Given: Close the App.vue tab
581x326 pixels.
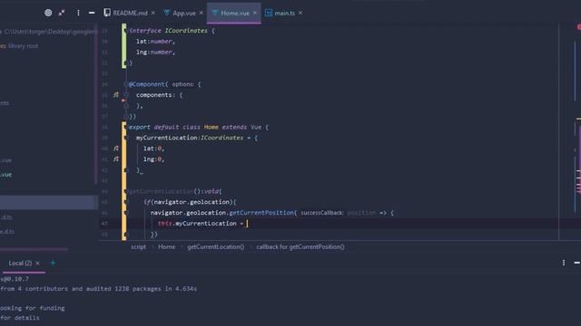Looking at the screenshot, I should point(202,13).
